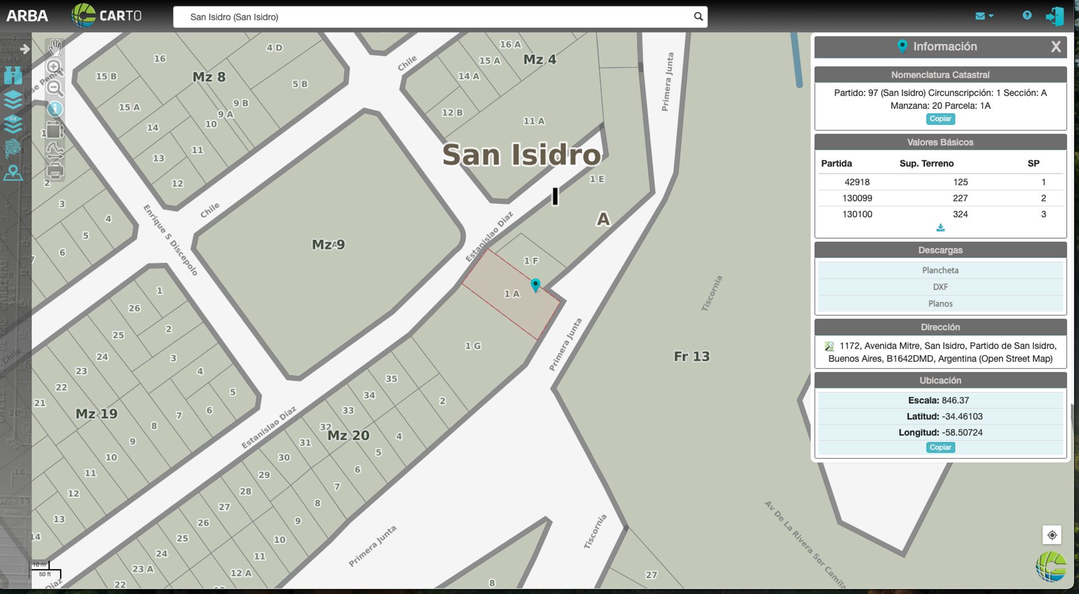Screen dimensions: 1079x594
Task: Download the Plancheta file
Action: point(940,271)
